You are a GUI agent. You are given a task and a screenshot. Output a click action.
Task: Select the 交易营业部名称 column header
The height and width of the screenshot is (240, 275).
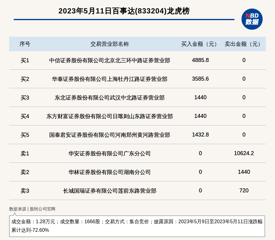pos(110,44)
